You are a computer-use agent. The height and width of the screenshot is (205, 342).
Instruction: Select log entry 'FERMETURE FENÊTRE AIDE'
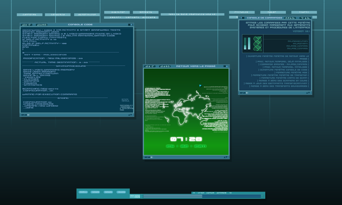click(292, 73)
